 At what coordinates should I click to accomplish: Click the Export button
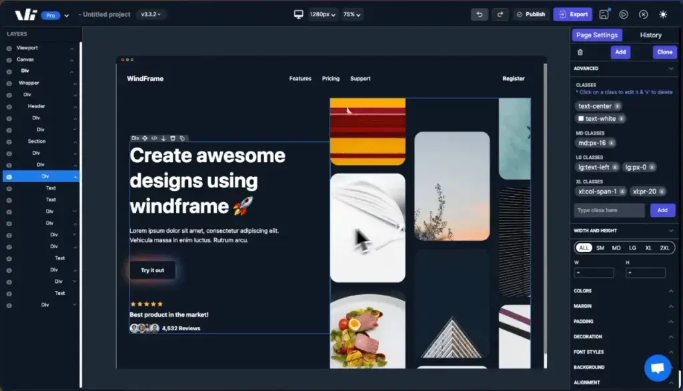click(x=572, y=14)
